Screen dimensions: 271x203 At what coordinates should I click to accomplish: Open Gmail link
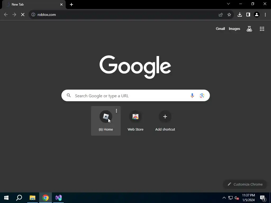(x=220, y=29)
